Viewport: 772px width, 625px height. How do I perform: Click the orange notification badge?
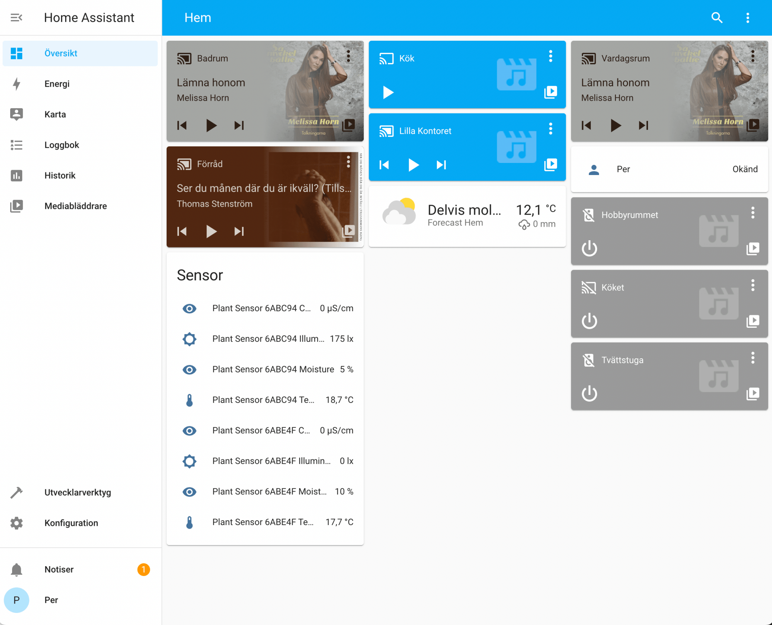[x=143, y=569]
